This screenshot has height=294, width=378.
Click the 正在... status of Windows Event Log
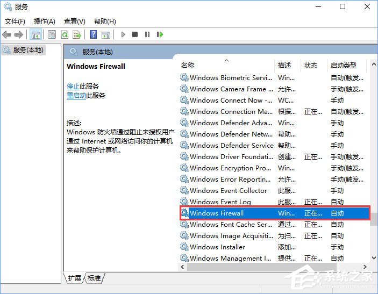(313, 202)
